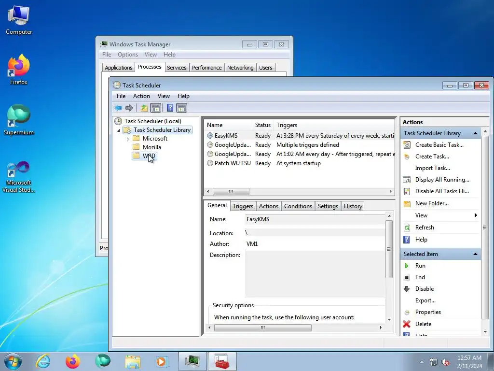Toggle the Show/Hide Console Tree toolbar icon

[156, 108]
